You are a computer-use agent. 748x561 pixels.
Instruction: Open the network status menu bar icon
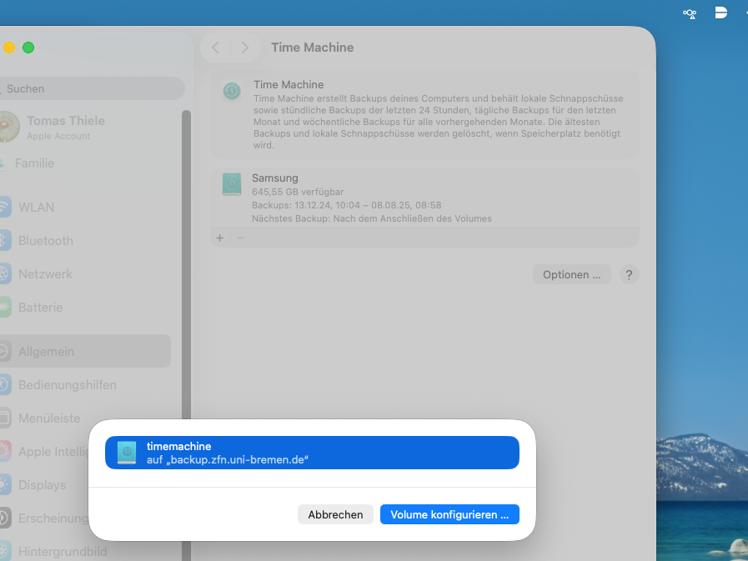[x=690, y=13]
